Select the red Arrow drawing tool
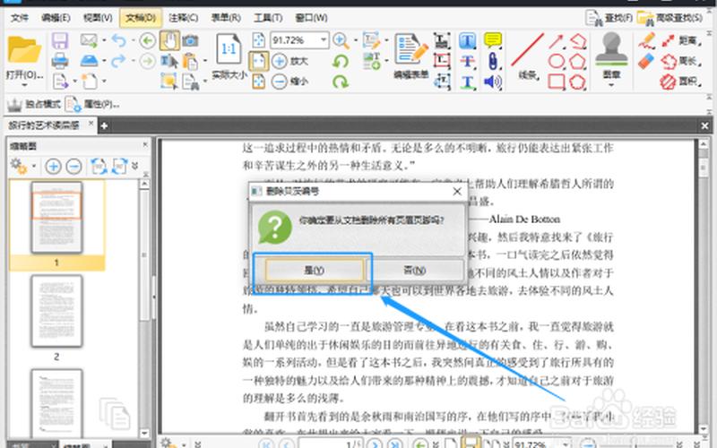 point(556,40)
